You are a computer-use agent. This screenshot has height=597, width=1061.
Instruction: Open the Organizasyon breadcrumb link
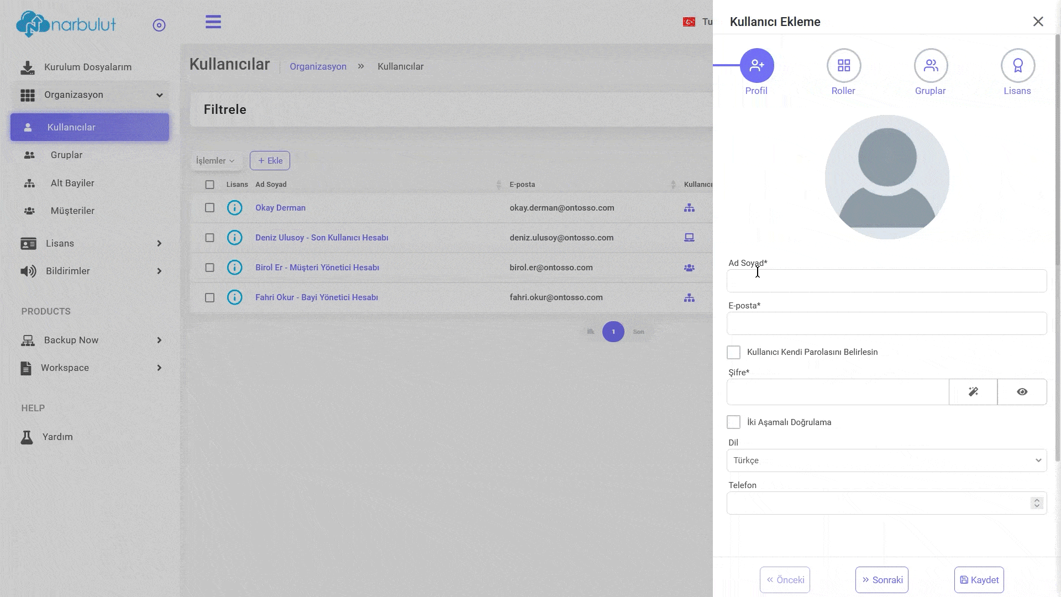point(318,66)
